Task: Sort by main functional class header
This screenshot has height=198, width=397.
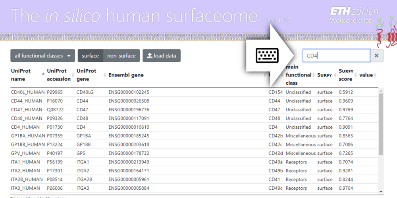Action: [299, 75]
